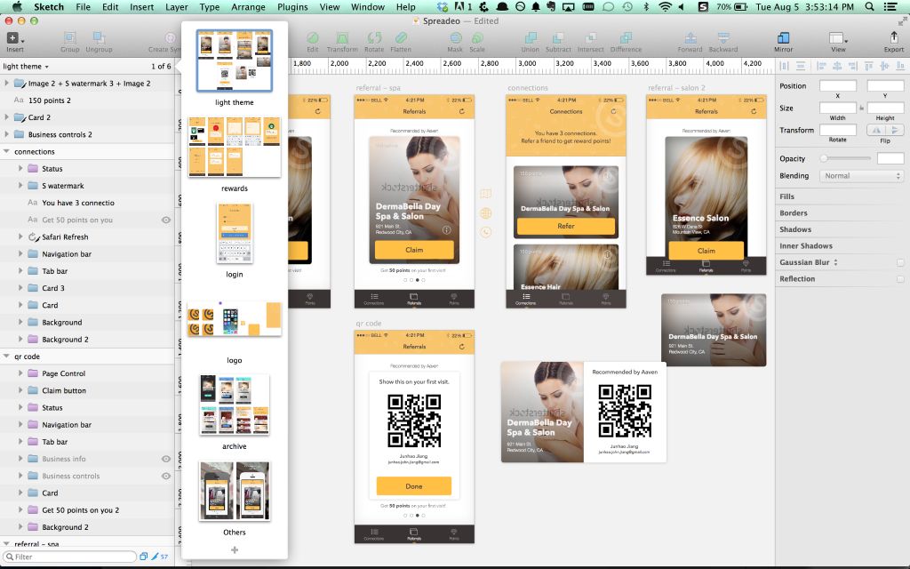The image size is (910, 569).
Task: Select the rewards page thumbnail
Action: (235, 147)
